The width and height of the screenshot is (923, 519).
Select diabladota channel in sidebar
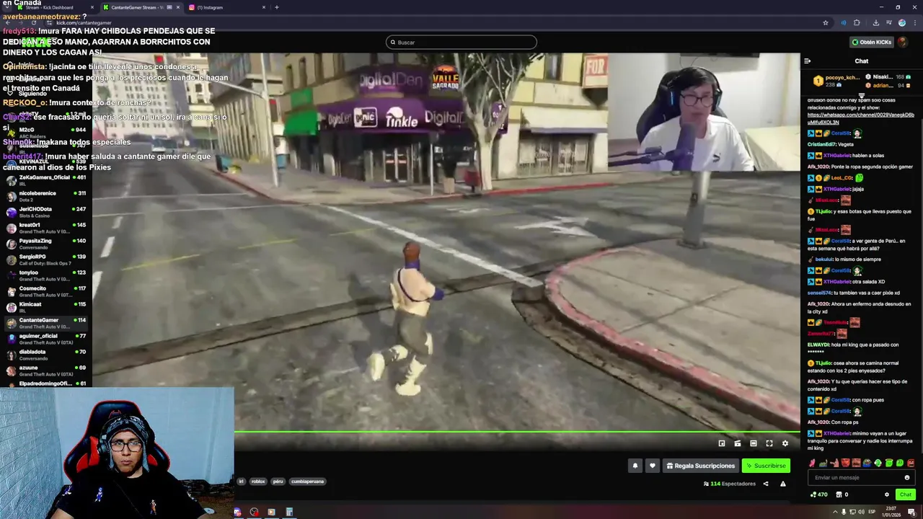pyautogui.click(x=46, y=355)
